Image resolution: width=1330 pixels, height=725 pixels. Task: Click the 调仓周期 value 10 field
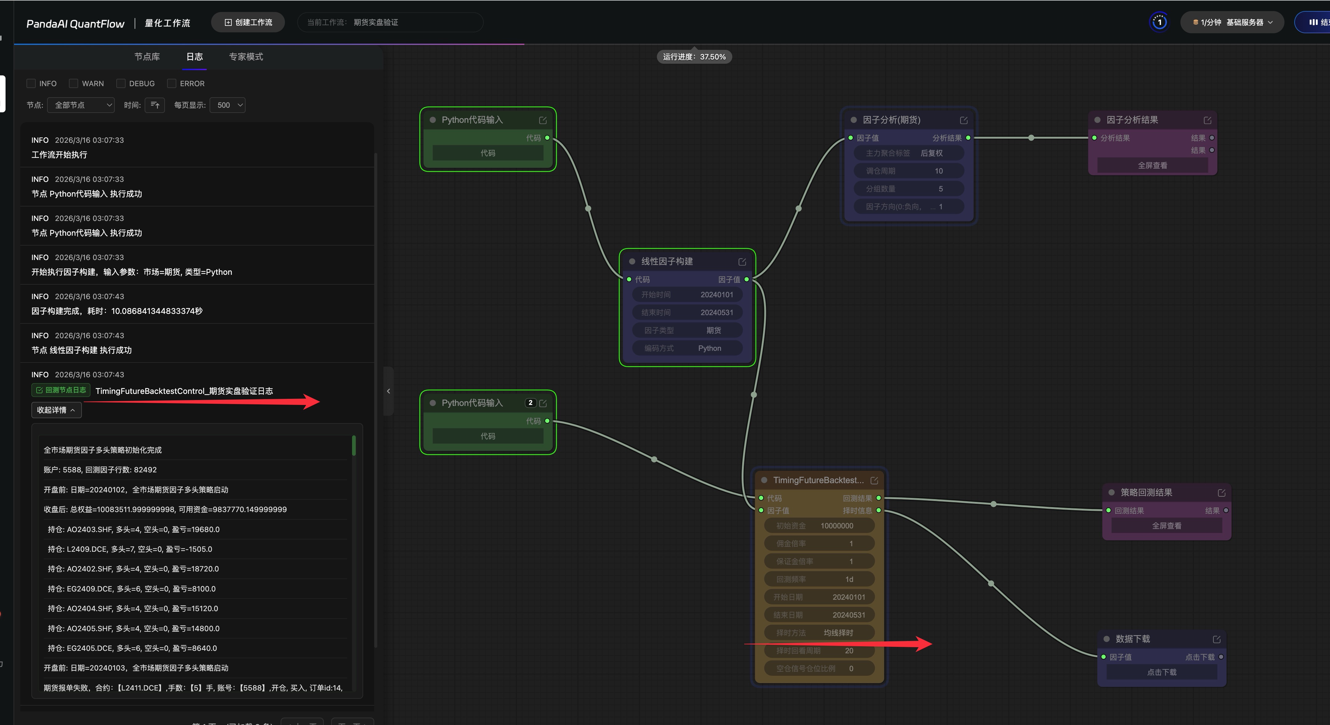point(908,171)
